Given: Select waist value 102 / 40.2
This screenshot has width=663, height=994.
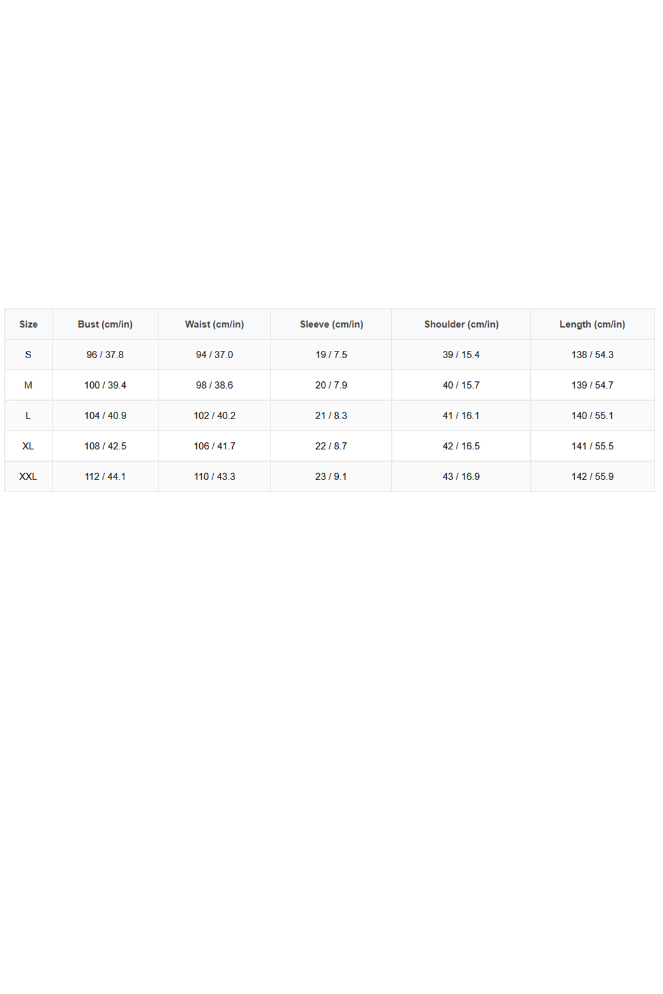Looking at the screenshot, I should (214, 415).
